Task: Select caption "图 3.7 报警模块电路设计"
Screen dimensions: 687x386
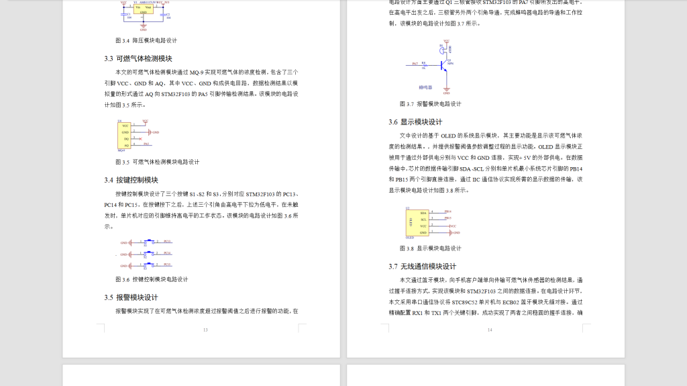Action: [x=430, y=104]
